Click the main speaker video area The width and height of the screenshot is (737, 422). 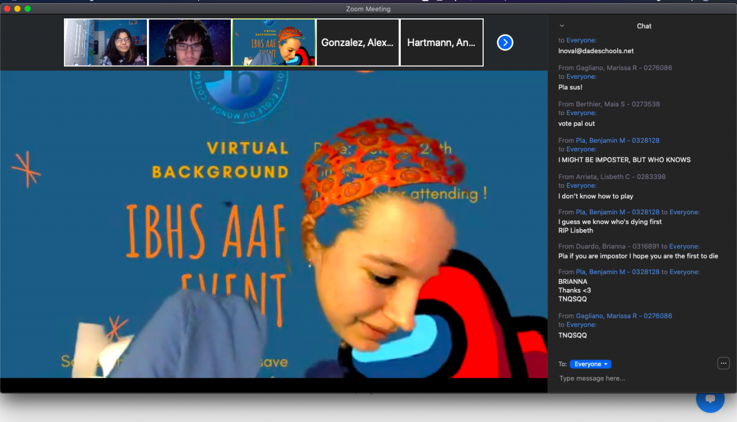273,225
